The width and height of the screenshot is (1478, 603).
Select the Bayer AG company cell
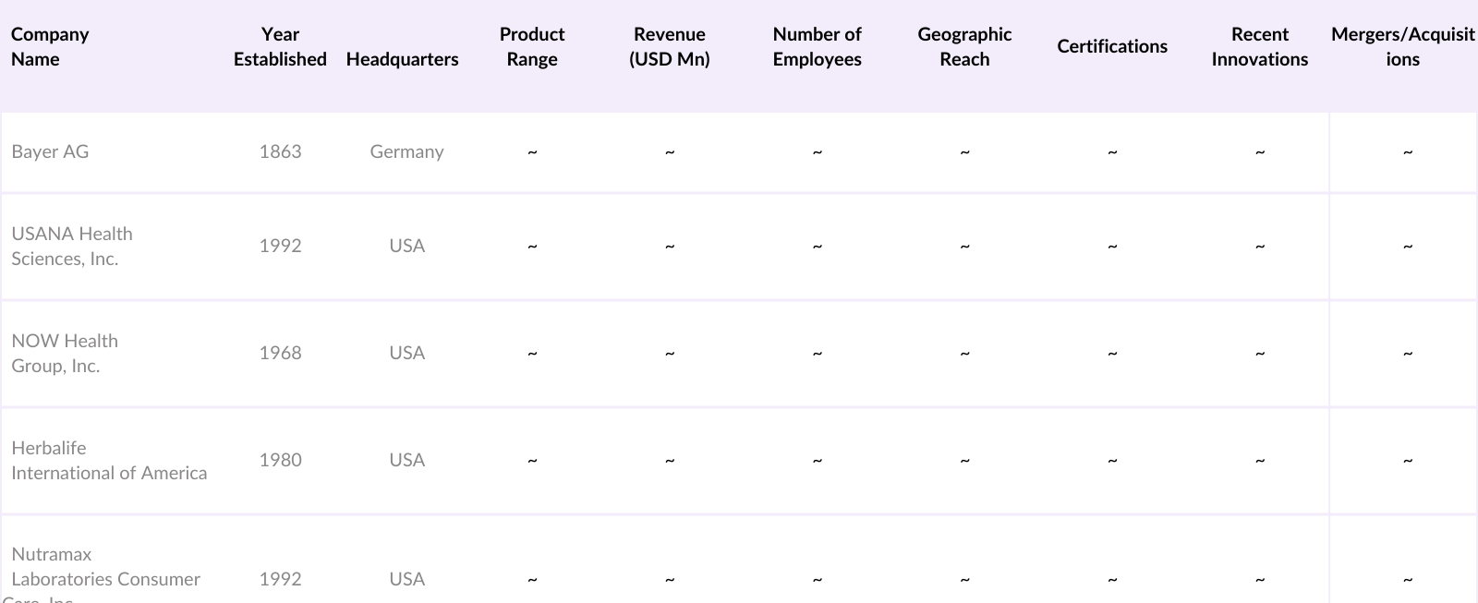tap(51, 151)
